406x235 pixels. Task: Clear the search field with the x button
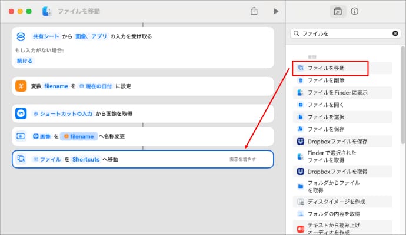[x=395, y=34]
